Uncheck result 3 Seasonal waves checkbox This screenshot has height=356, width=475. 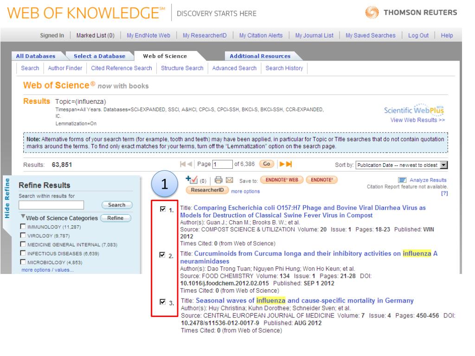pos(163,302)
